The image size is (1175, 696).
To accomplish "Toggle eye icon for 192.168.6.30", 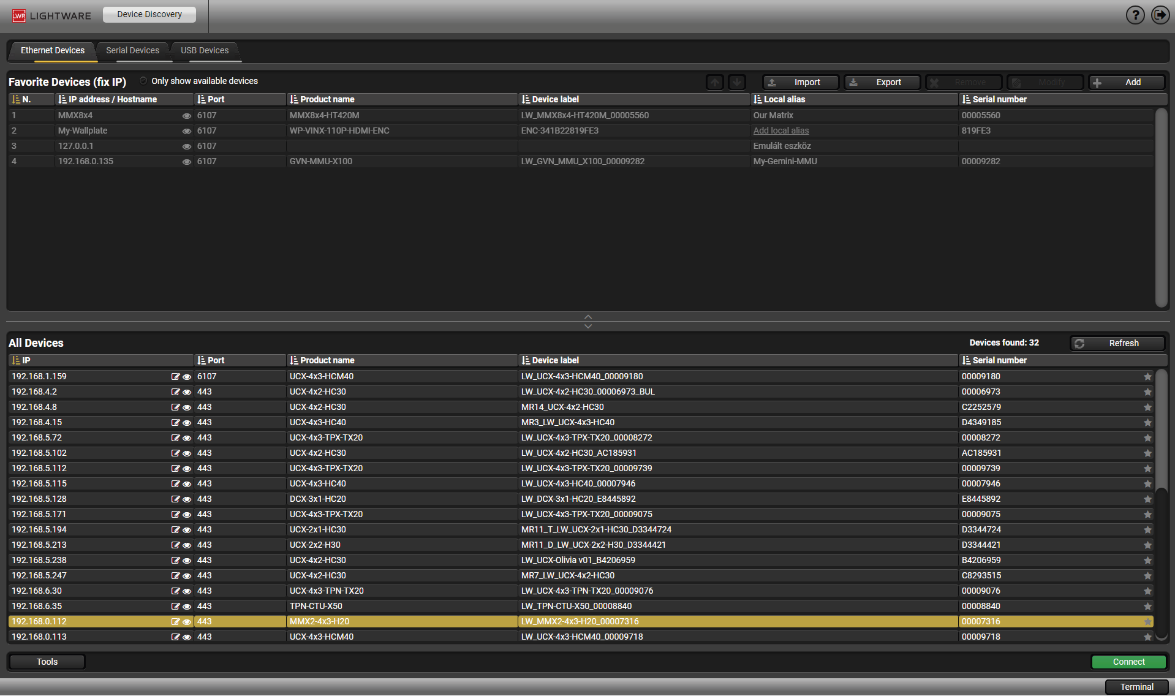I will coord(187,591).
